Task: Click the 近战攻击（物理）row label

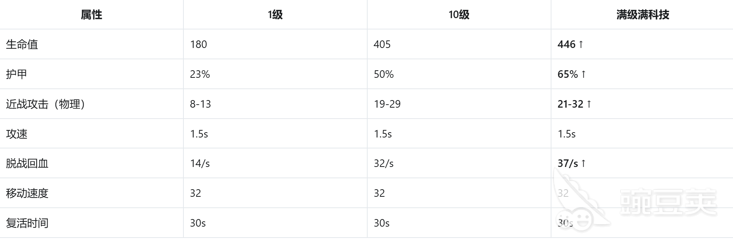Action: 45,104
